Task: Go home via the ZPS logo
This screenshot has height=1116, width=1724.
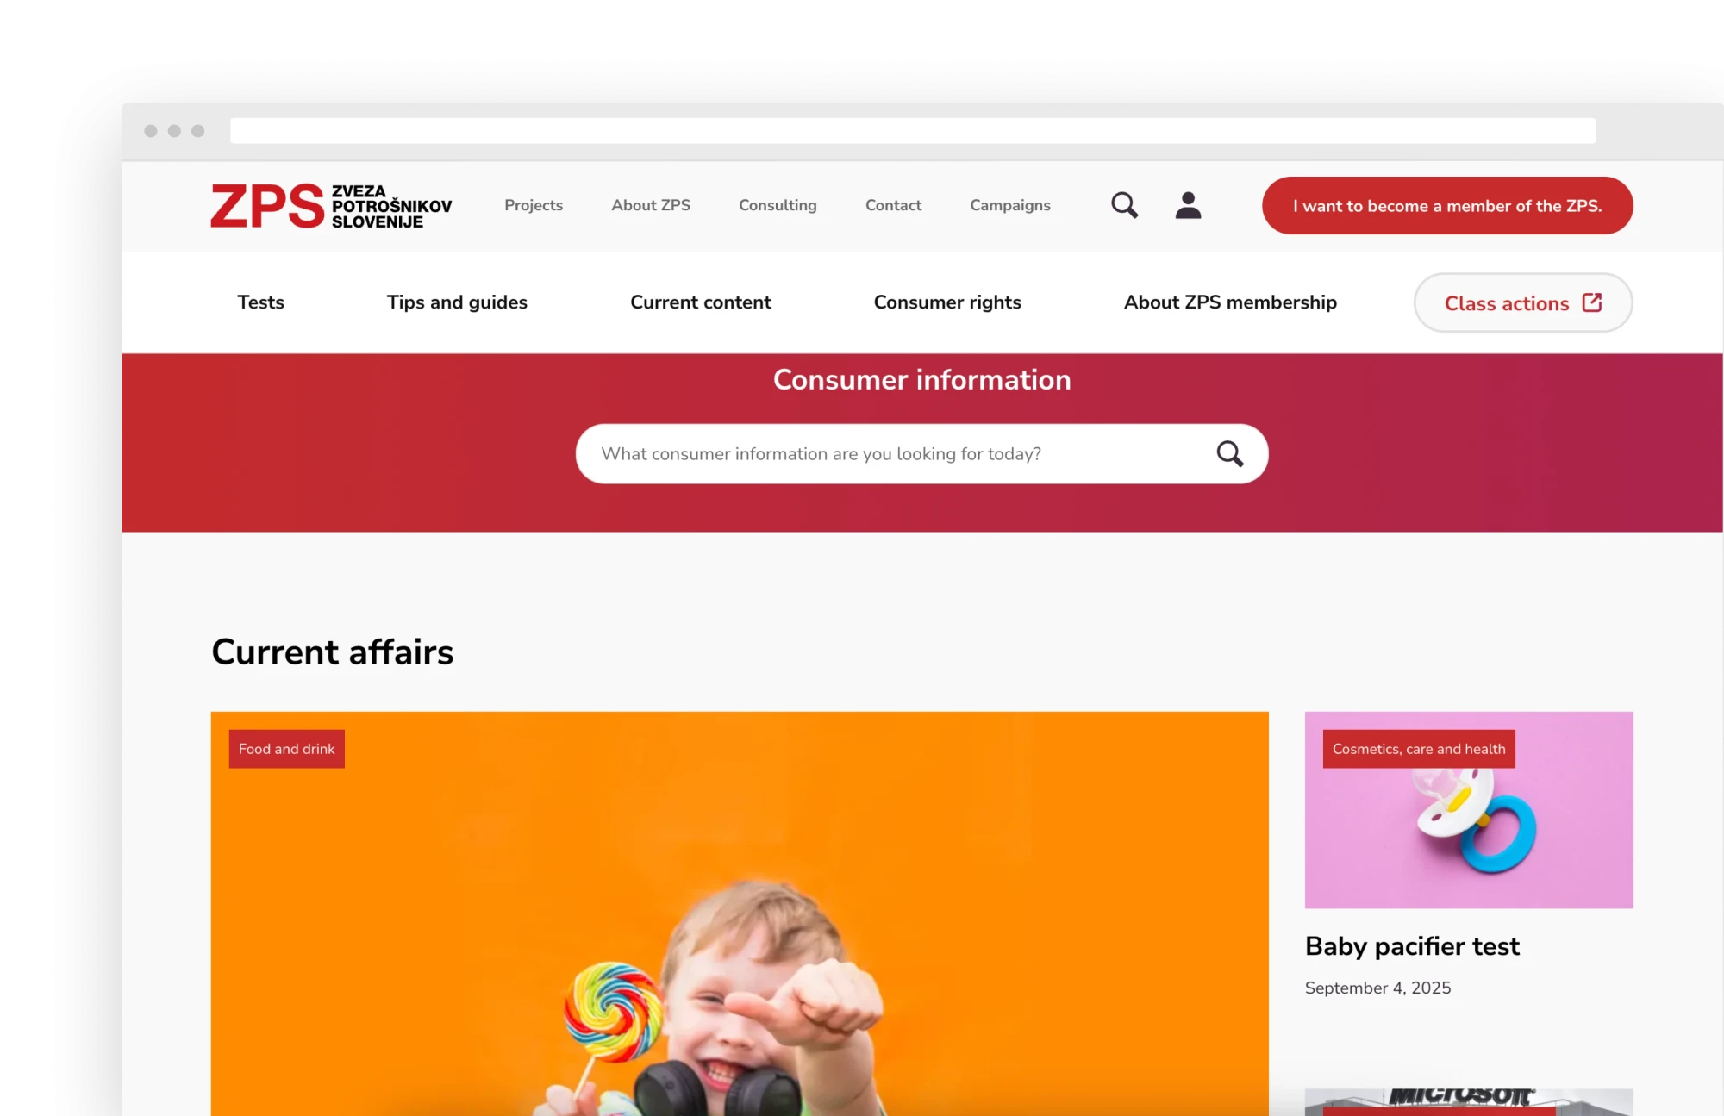Action: coord(332,206)
